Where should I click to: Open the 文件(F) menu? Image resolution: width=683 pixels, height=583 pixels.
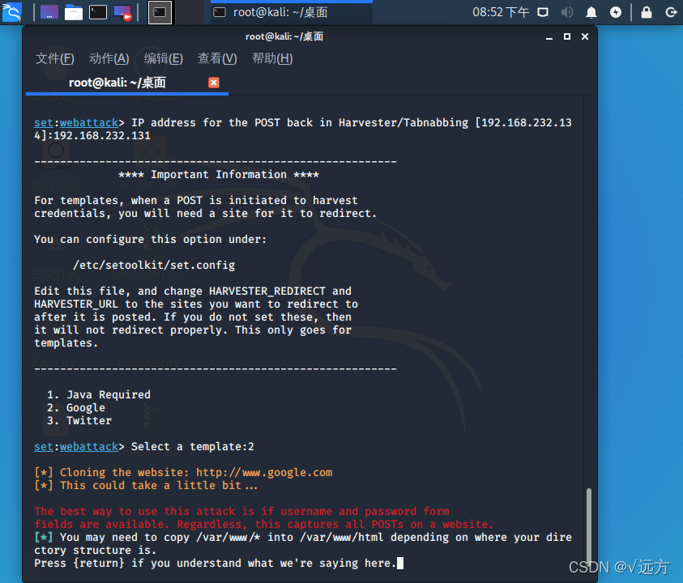[x=54, y=58]
